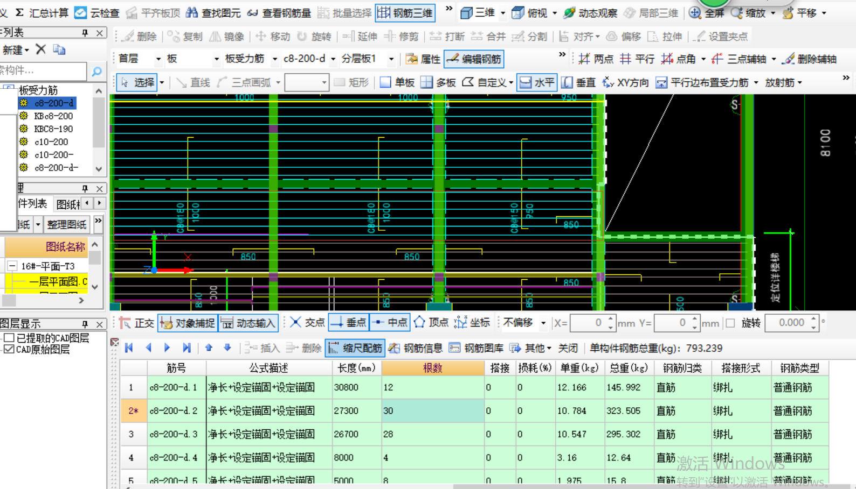Click the 分割 split tool
Image resolution: width=856 pixels, height=489 pixels.
529,36
